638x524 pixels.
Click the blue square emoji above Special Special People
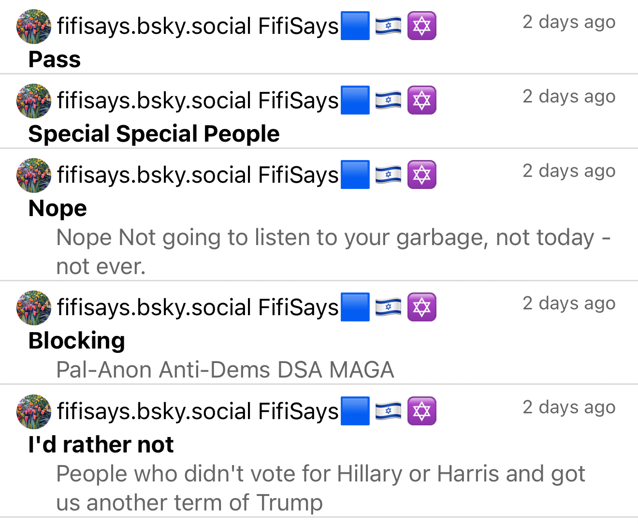coord(355,100)
